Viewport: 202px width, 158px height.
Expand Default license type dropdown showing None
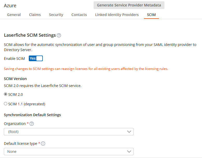click(x=68, y=152)
